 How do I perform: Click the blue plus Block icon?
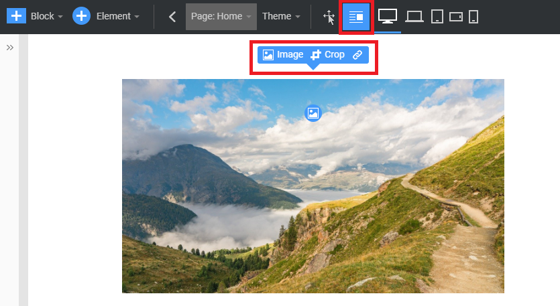(x=16, y=17)
